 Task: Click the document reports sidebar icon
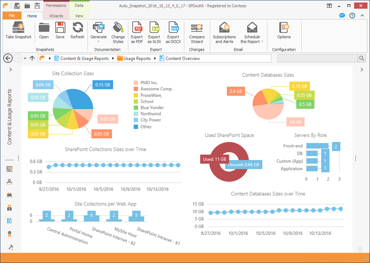[x=9, y=221]
